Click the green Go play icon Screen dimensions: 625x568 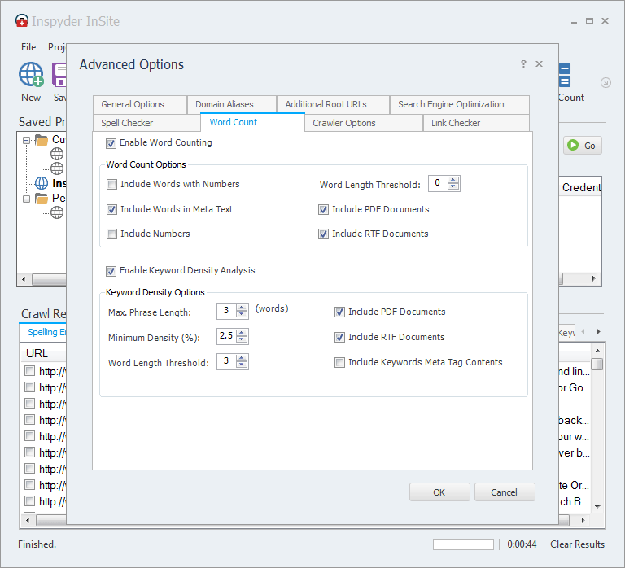coord(573,145)
